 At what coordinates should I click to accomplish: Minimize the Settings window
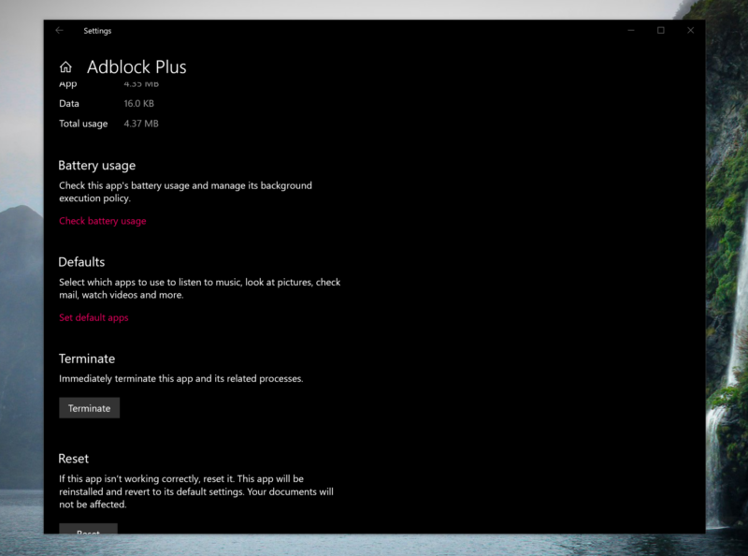[x=631, y=30]
